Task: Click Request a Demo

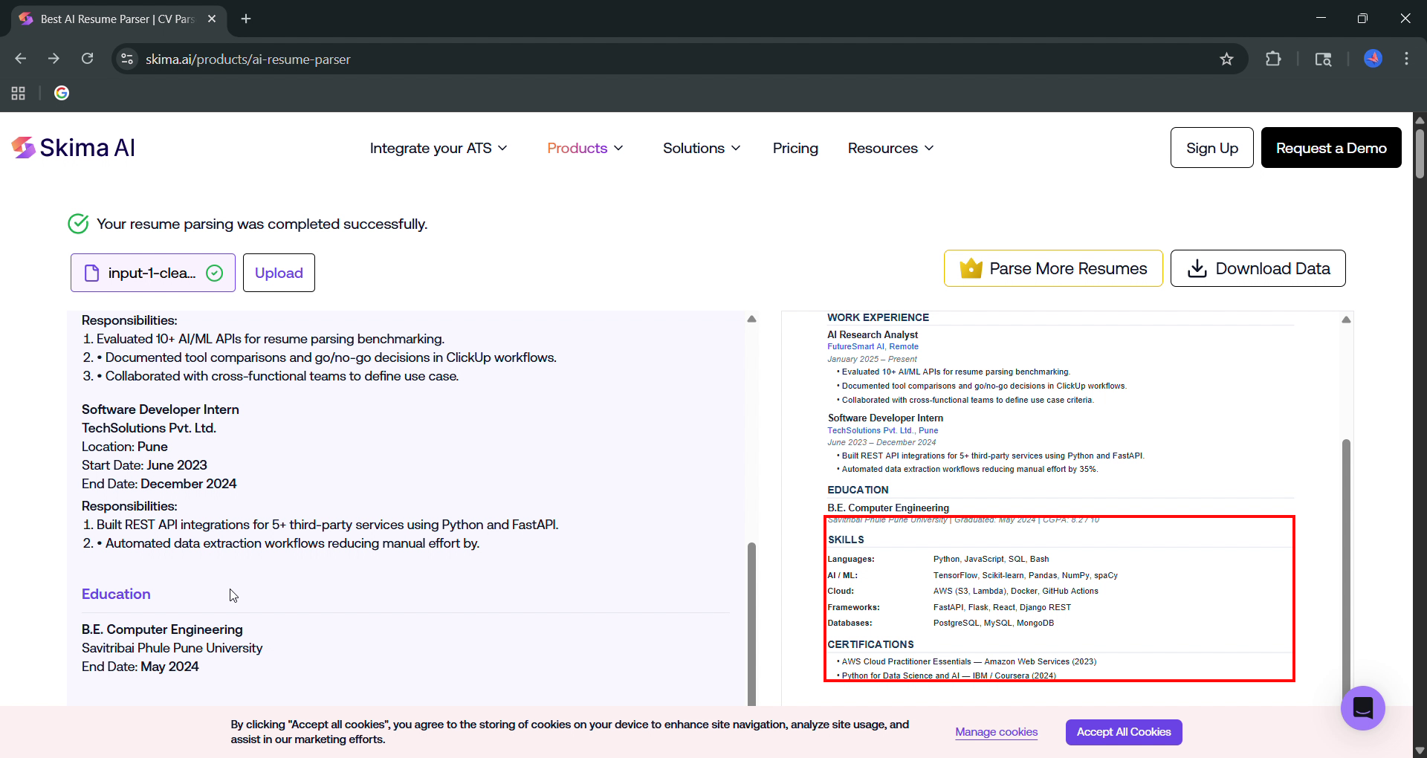Action: coord(1331,147)
